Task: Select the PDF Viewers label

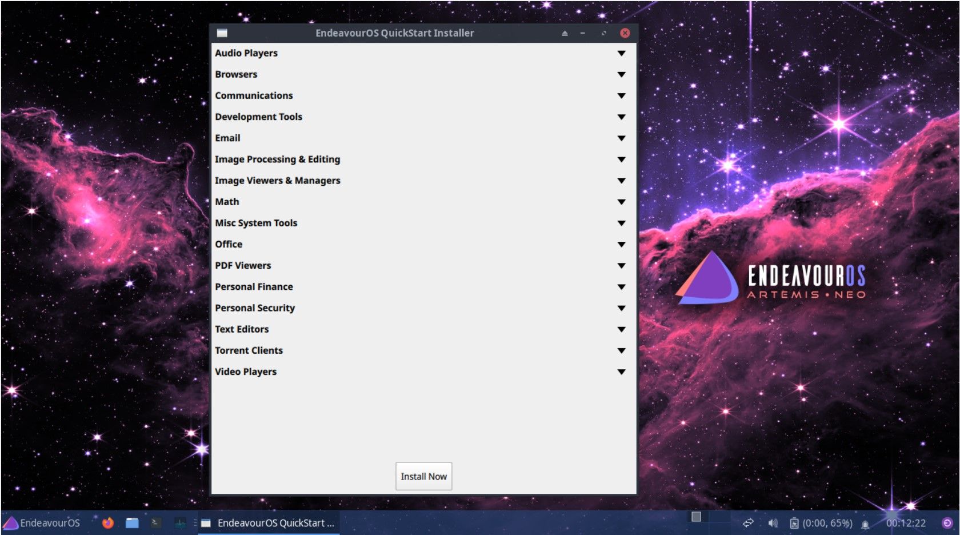Action: [243, 265]
